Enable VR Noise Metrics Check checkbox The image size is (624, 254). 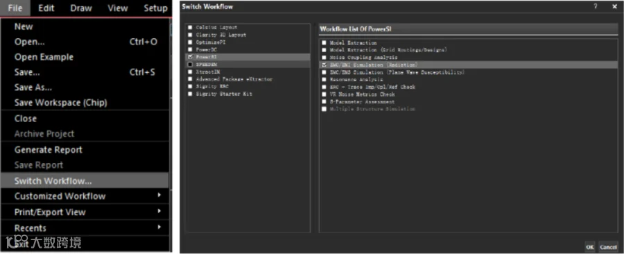pos(324,94)
